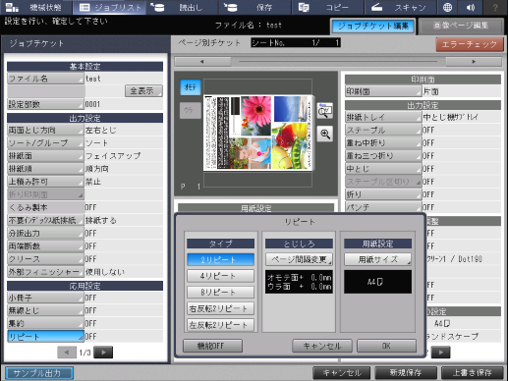
Task: Click the コピー copy icon button
Action: [304, 7]
